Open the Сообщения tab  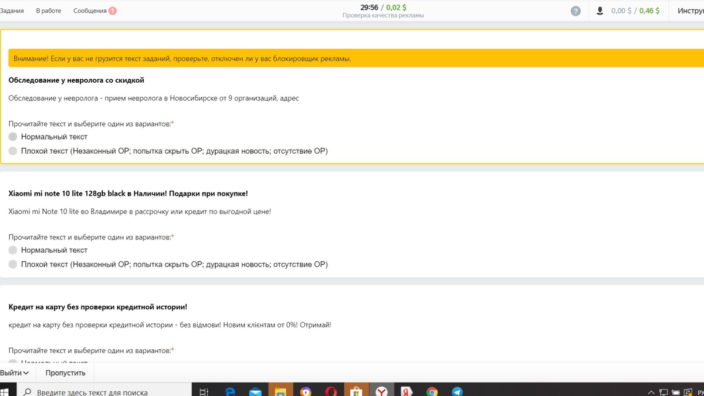point(90,11)
